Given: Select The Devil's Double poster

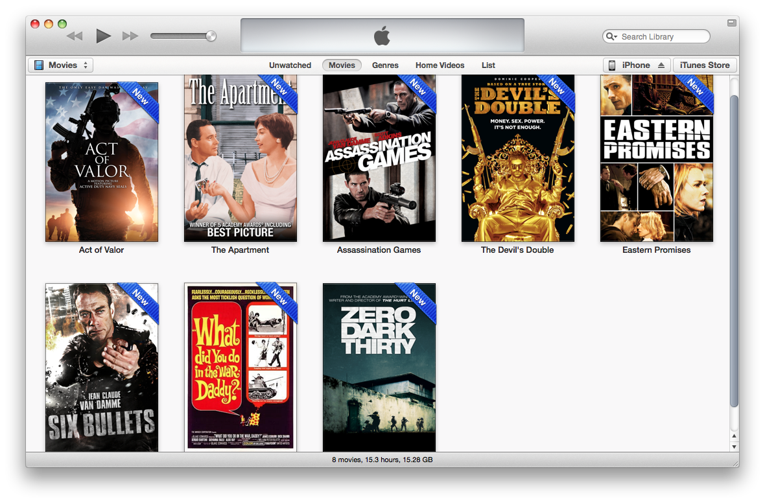Looking at the screenshot, I should point(517,158).
